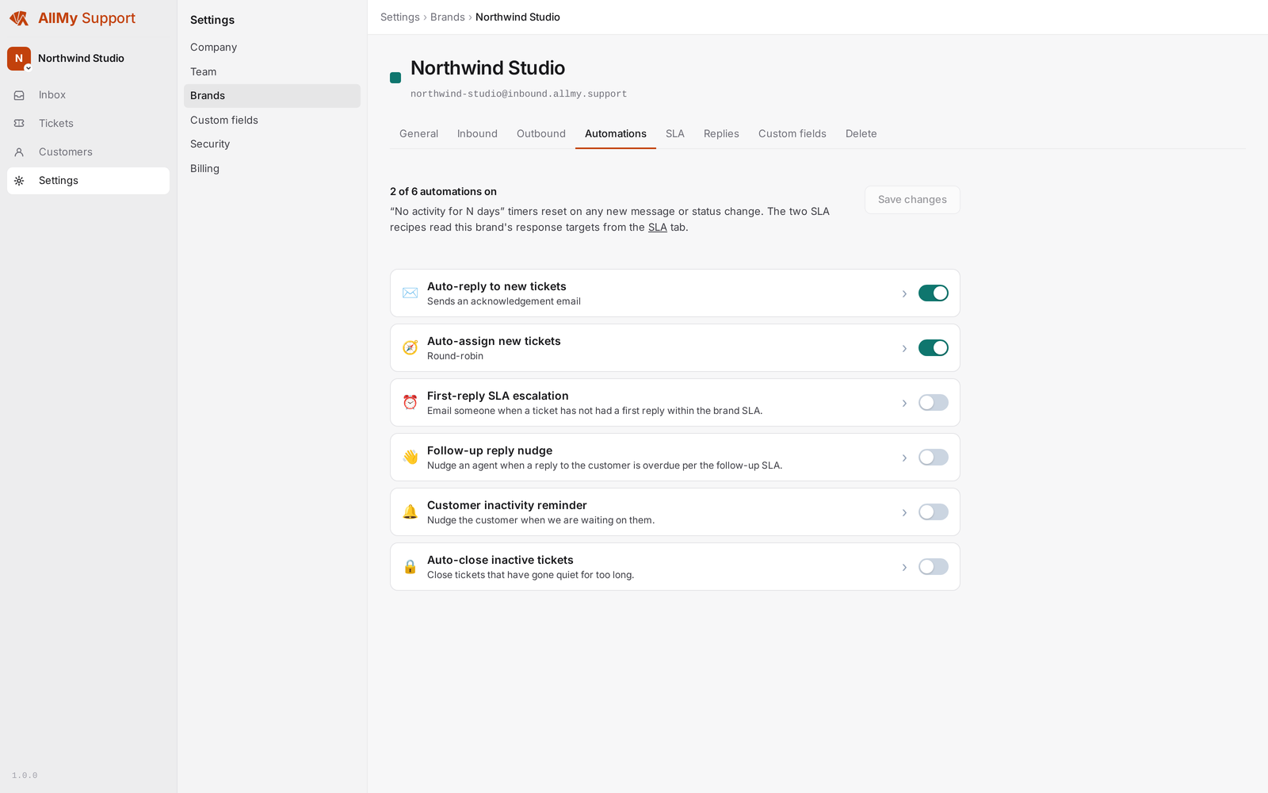
Task: Click Settings in the breadcrumb
Action: pyautogui.click(x=400, y=17)
